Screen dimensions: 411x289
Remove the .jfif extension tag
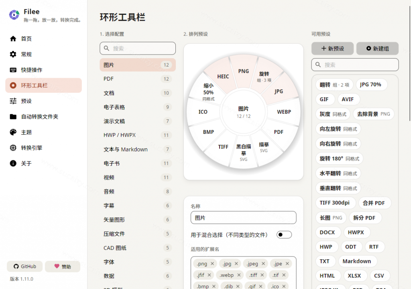click(x=209, y=275)
